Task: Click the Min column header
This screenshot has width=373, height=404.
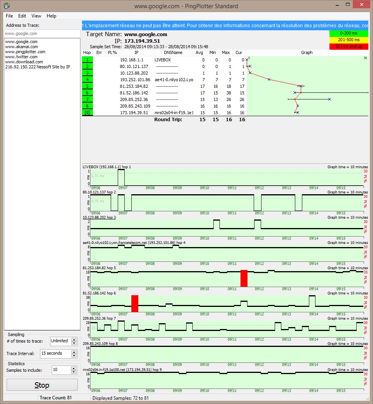Action: coord(213,52)
